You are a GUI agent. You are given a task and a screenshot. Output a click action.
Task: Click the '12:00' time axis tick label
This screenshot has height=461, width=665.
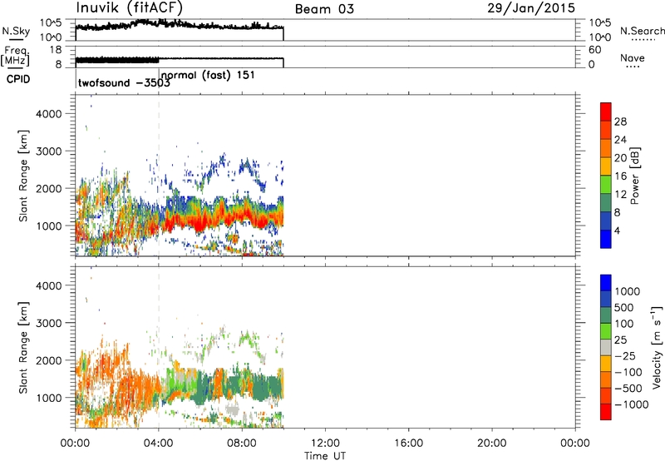click(325, 443)
